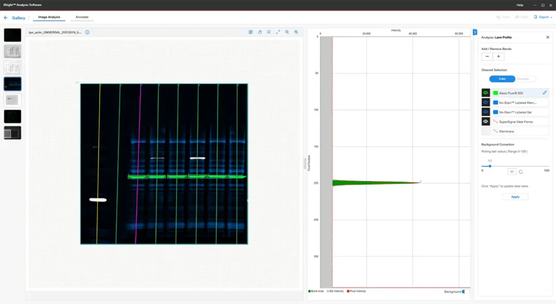This screenshot has height=304, width=556.
Task: Toggle visibility of SuperSignal West Femto channel
Action: click(486, 122)
